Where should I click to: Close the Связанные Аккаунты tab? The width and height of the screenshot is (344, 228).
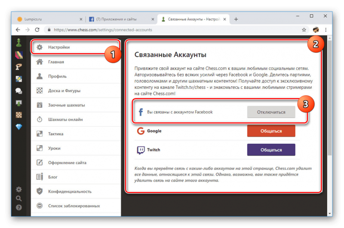224,19
